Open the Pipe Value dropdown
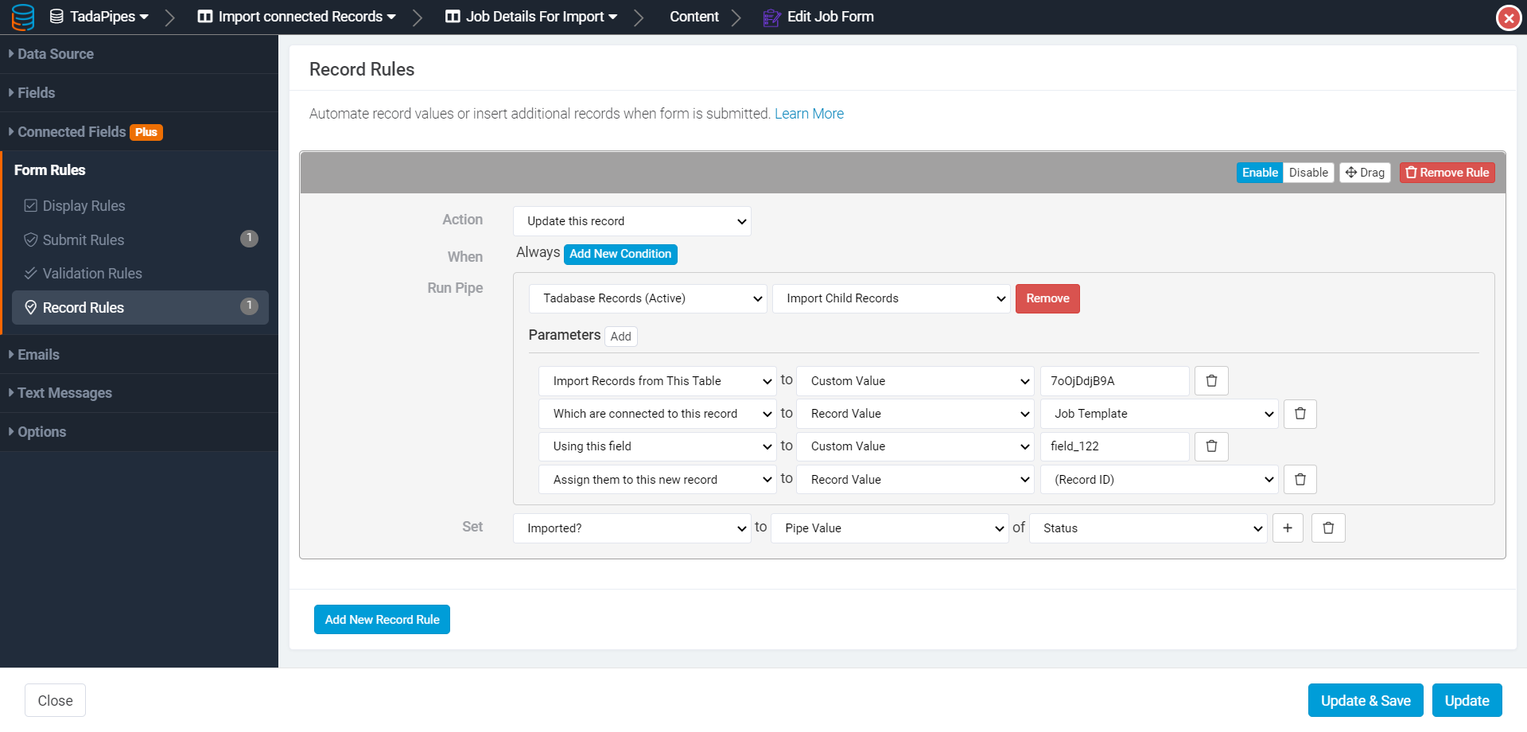 890,528
